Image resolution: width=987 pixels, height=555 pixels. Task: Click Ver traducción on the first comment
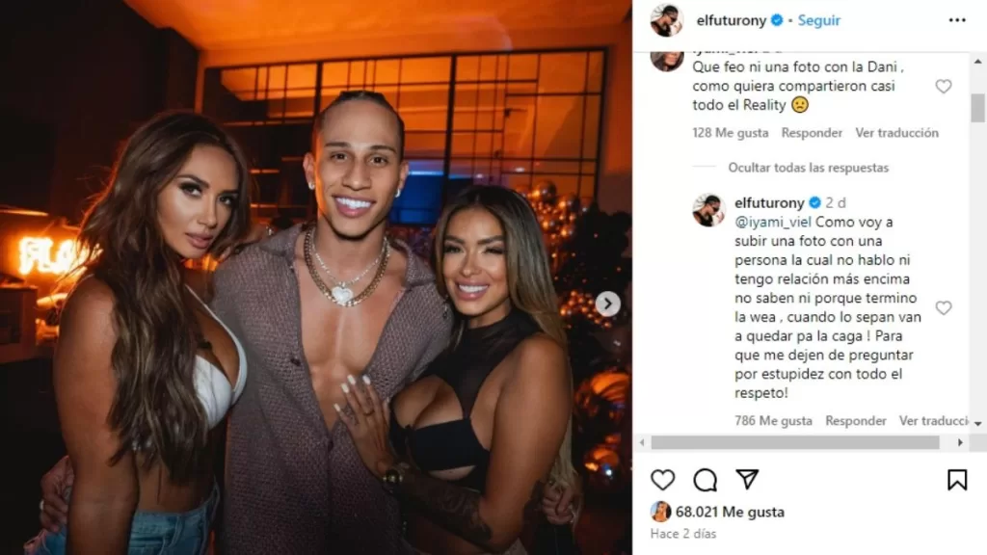(x=896, y=133)
